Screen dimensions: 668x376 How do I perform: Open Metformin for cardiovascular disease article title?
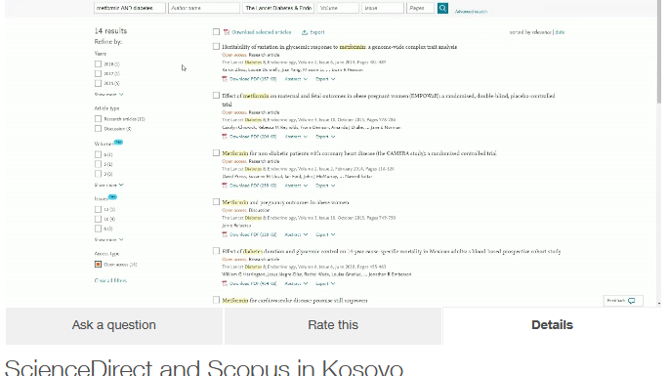pyautogui.click(x=294, y=301)
